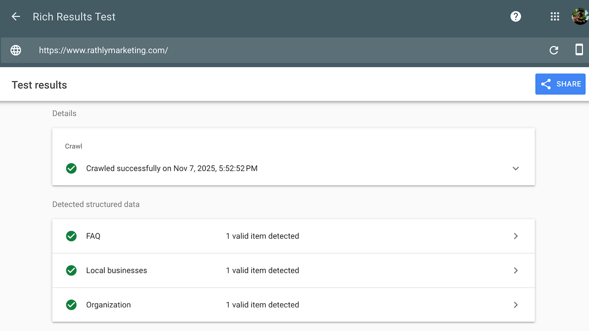
Task: Open the FAQ detected item details
Action: [515, 236]
